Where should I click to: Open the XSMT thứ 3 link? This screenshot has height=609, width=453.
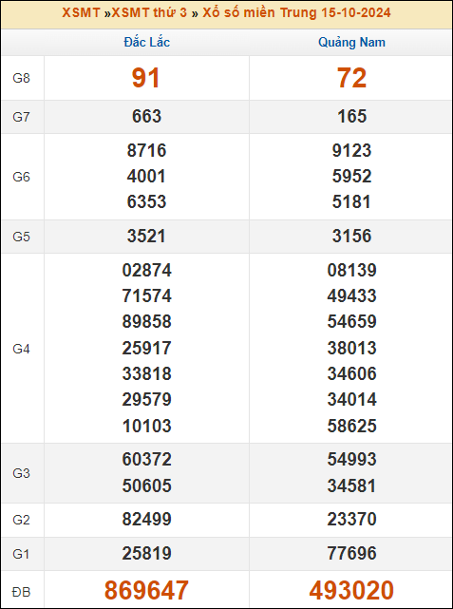click(x=149, y=12)
